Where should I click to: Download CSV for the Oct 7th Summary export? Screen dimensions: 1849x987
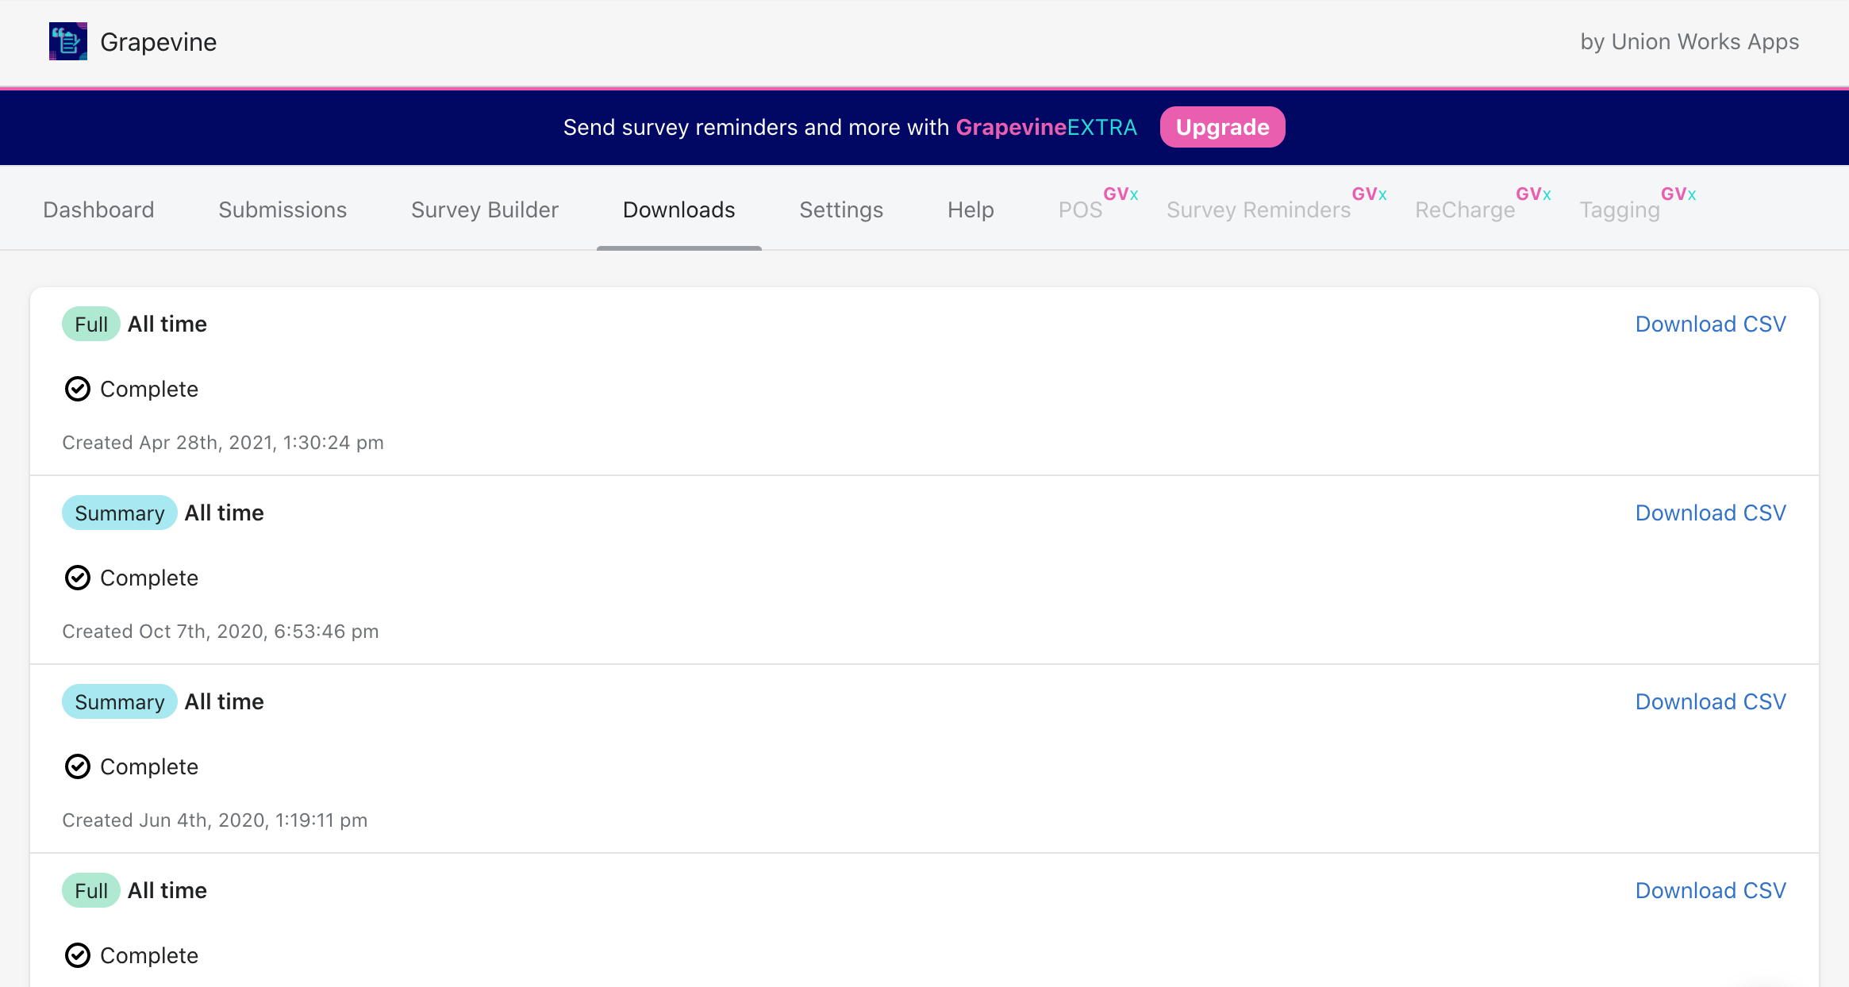coord(1710,513)
